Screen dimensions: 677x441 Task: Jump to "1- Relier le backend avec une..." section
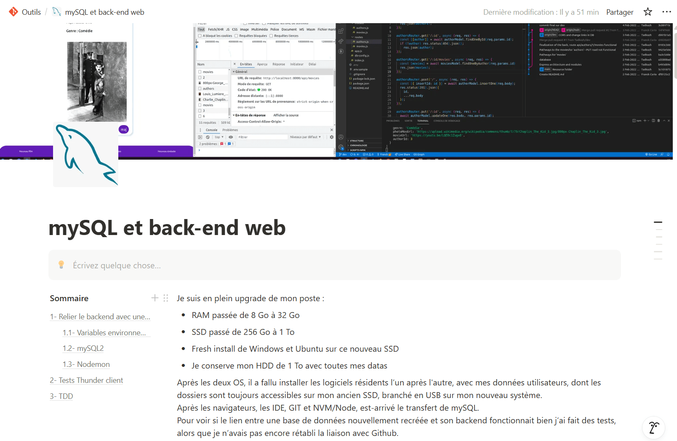point(100,317)
